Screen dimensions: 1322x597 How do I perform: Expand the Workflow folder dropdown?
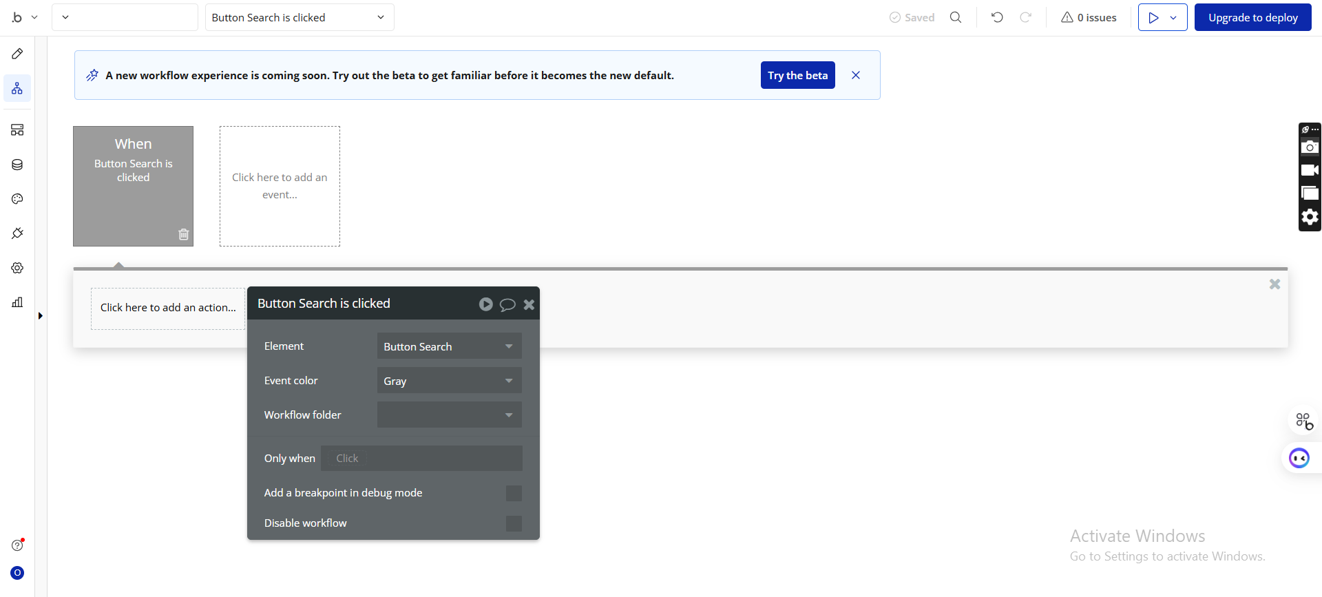click(449, 415)
